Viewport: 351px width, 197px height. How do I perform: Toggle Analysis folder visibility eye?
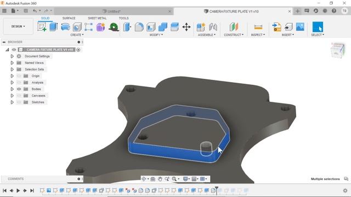pyautogui.click(x=19, y=83)
